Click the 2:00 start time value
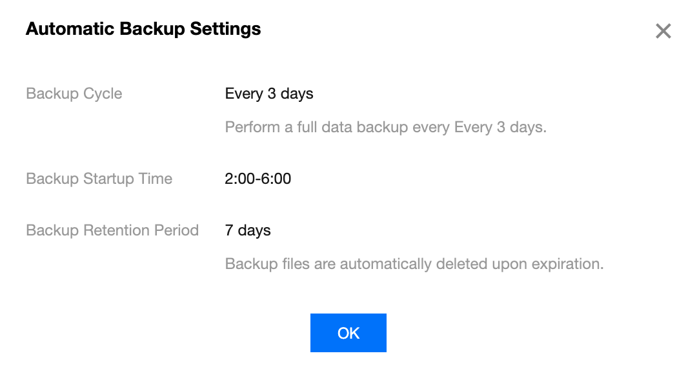 click(x=239, y=179)
